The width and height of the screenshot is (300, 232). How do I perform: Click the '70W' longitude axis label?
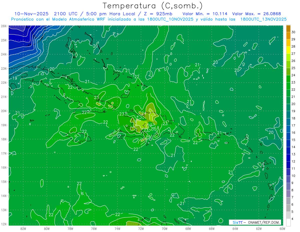click(x=164, y=228)
